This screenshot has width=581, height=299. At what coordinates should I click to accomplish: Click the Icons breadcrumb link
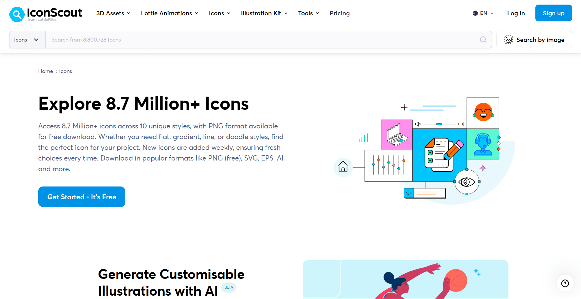66,71
